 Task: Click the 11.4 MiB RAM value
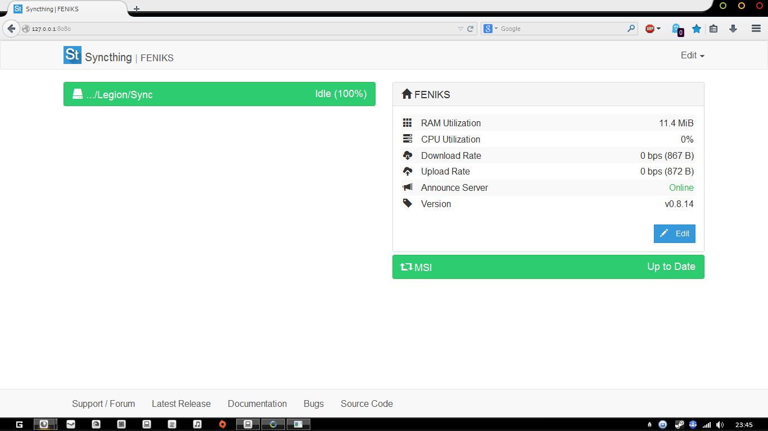click(x=676, y=123)
